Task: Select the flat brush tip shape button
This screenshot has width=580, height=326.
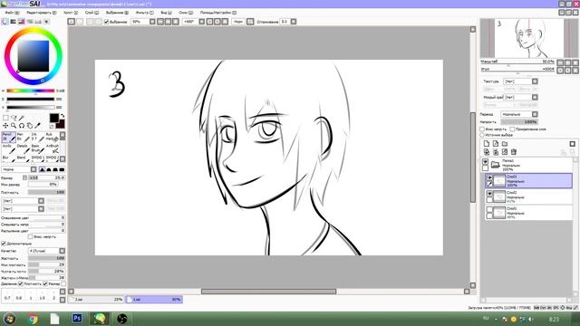Action: click(x=62, y=169)
